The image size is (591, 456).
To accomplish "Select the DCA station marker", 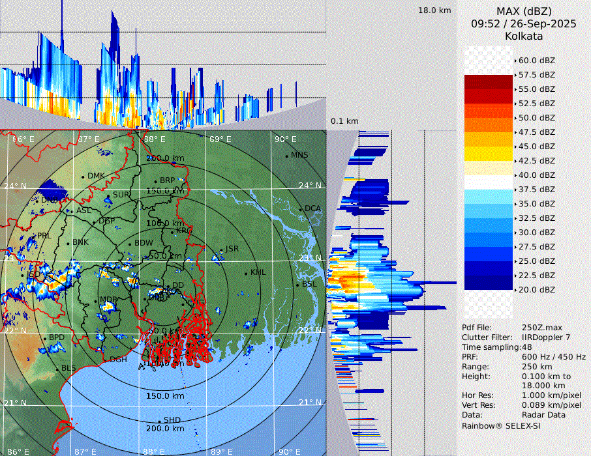I will 301,210.
